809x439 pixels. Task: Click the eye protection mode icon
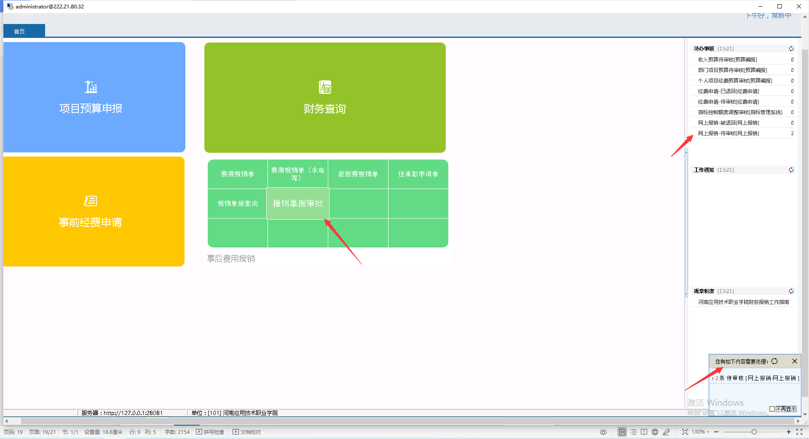click(603, 432)
